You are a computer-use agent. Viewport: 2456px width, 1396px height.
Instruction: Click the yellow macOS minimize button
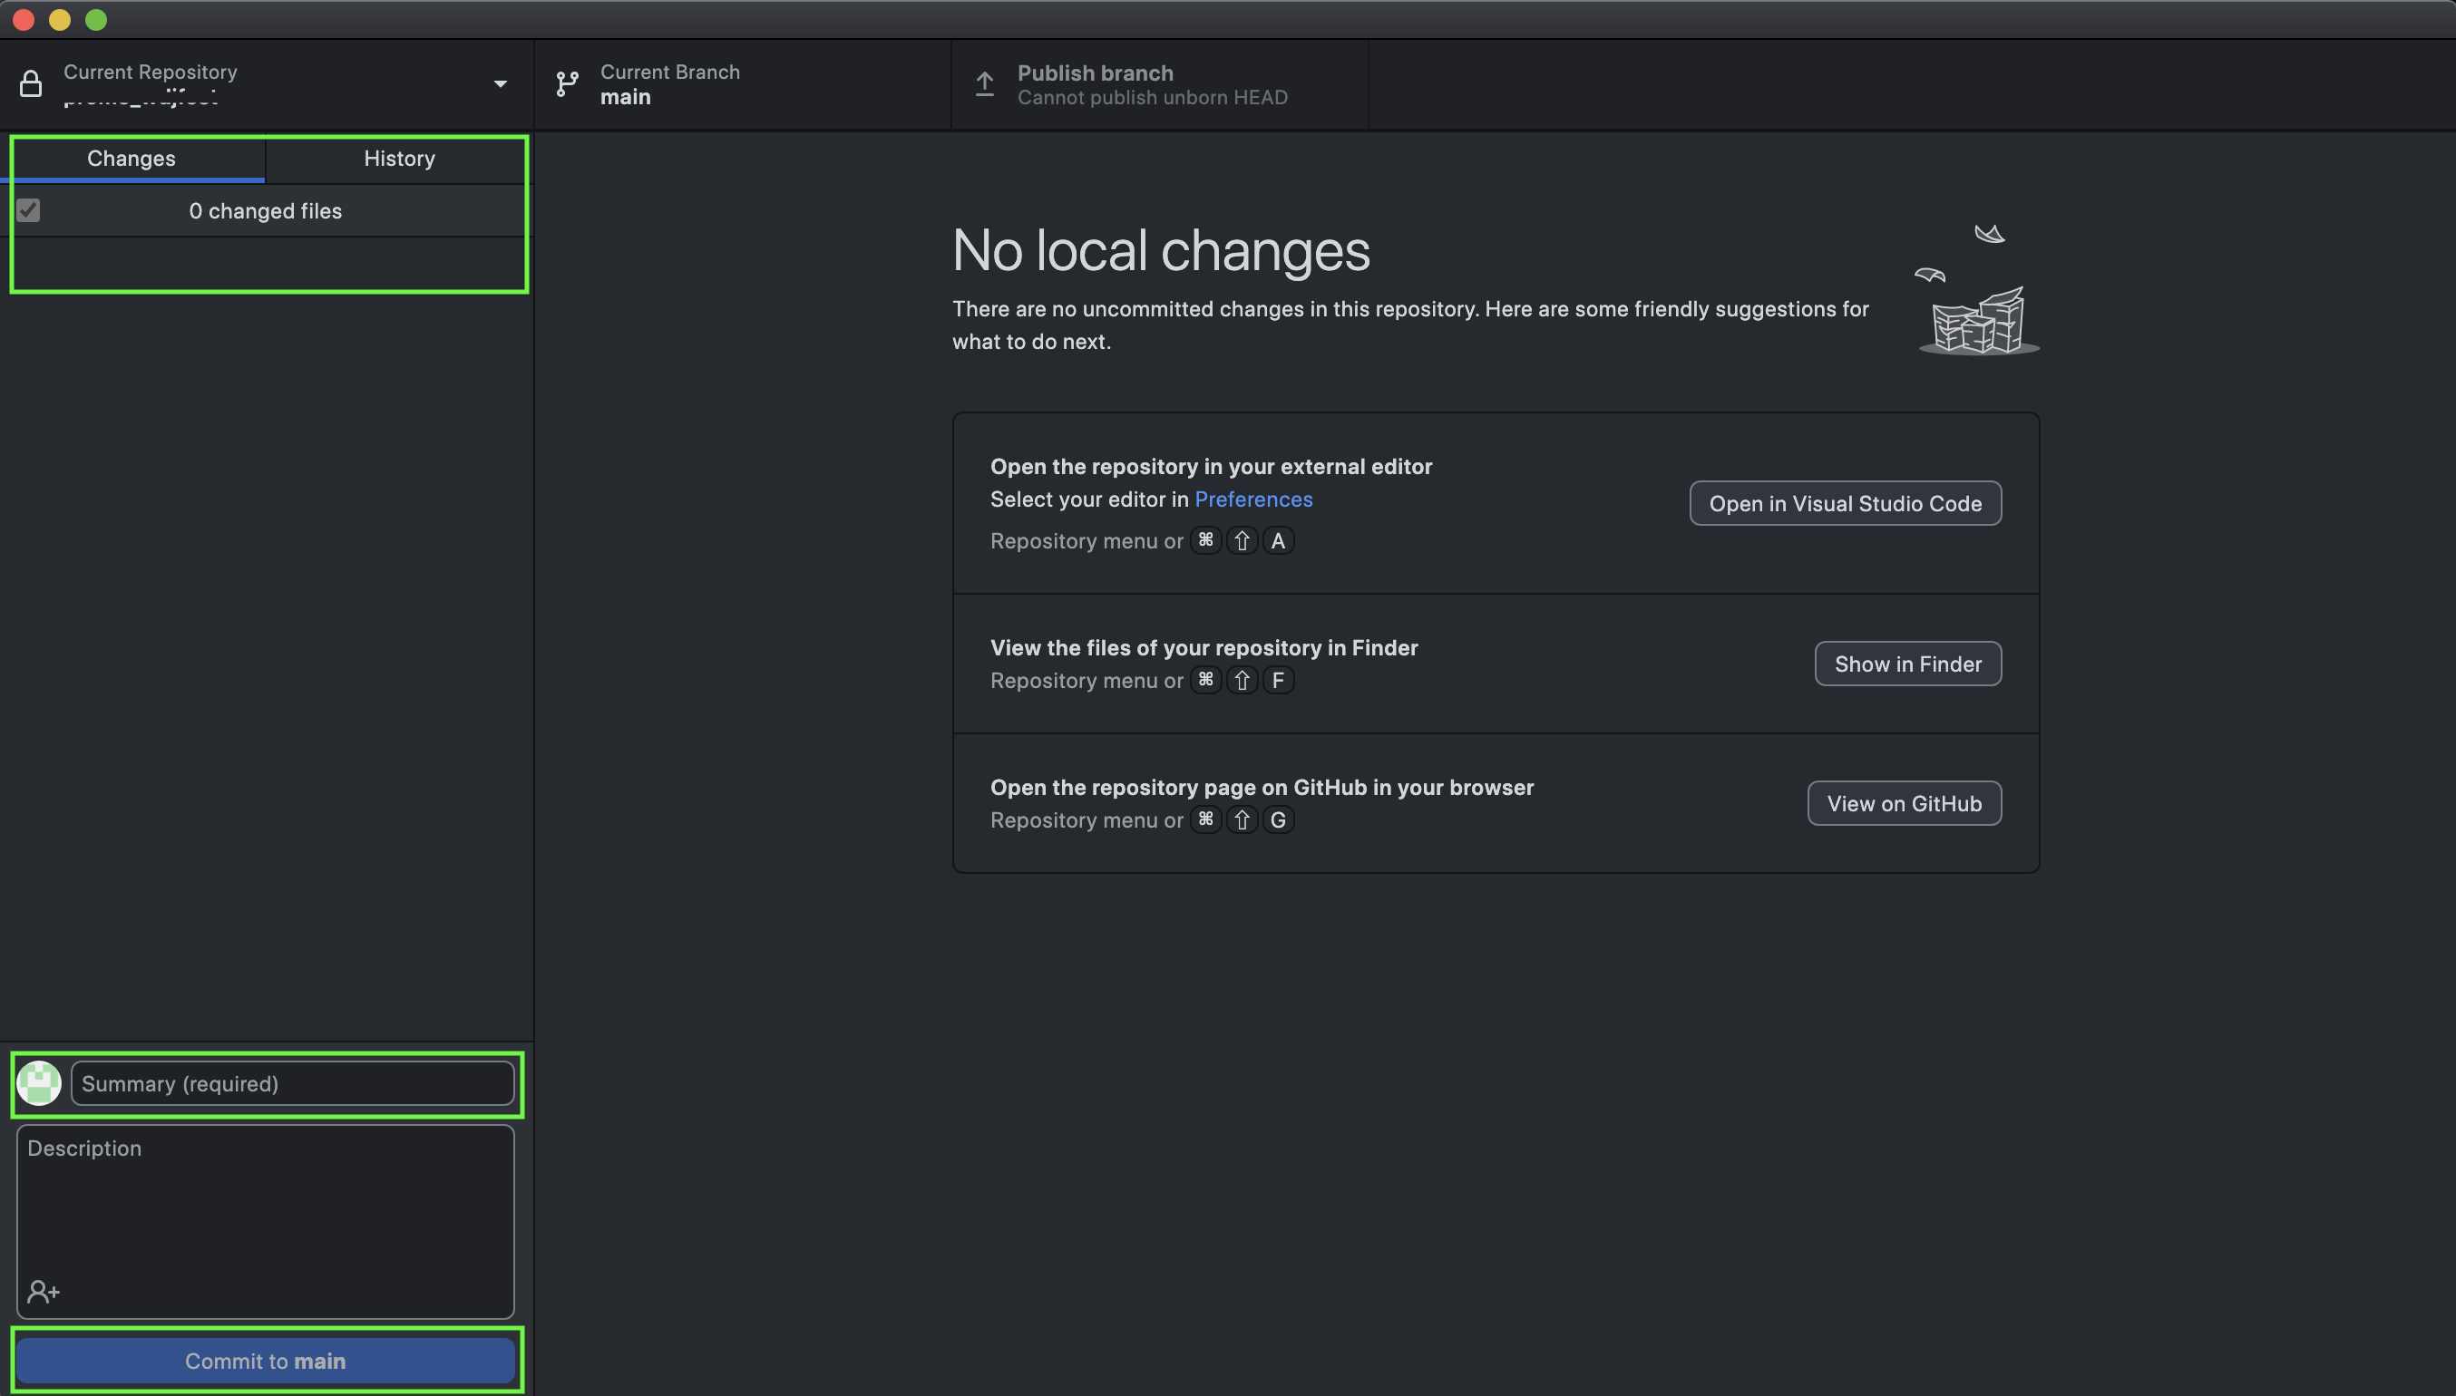click(60, 20)
